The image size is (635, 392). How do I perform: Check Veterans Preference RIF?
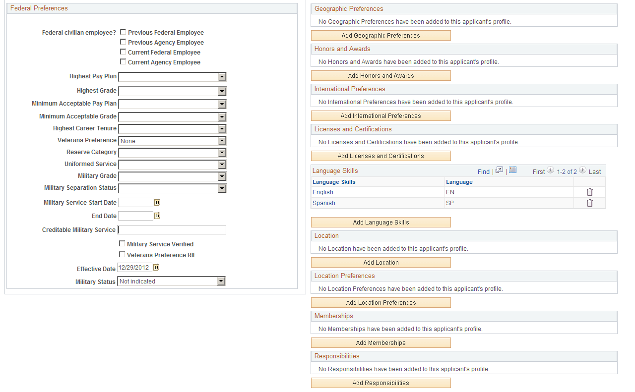[x=122, y=254]
